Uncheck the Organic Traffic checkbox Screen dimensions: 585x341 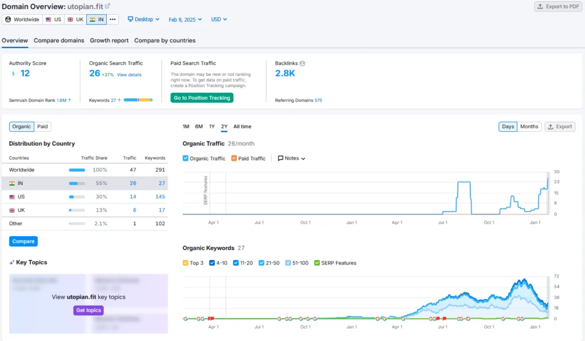coord(186,158)
